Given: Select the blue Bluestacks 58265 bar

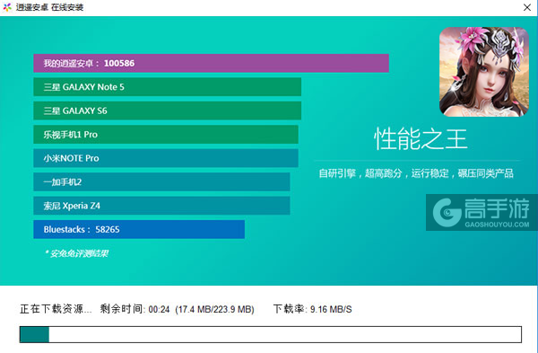Looking at the screenshot, I should 139,229.
